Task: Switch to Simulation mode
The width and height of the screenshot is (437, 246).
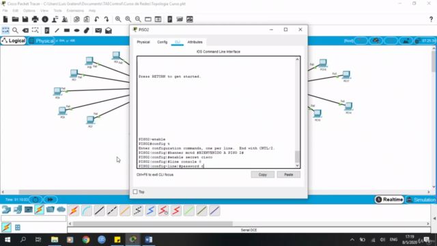Action: pos(421,200)
